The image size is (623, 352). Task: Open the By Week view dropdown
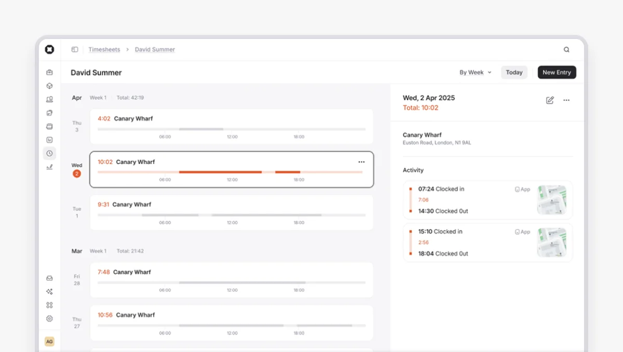[475, 73]
